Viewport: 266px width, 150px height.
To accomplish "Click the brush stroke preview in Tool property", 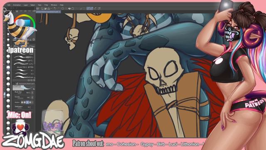I will [24, 87].
